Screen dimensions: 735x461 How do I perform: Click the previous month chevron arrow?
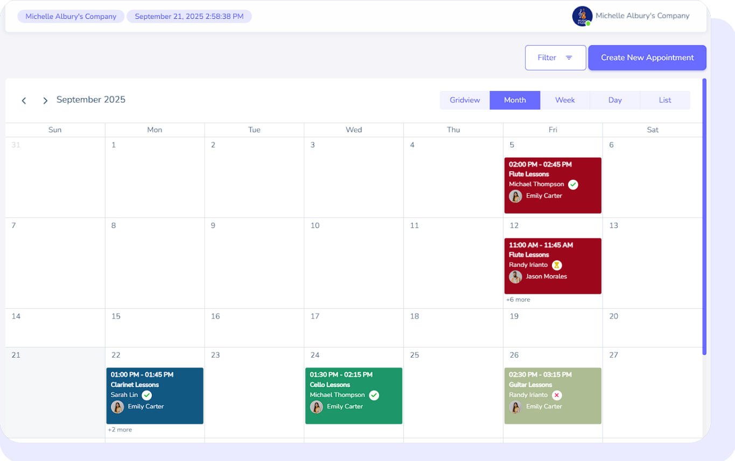click(24, 101)
